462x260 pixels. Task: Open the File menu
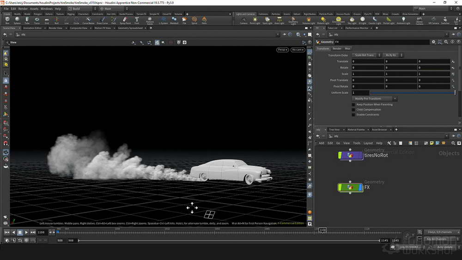point(6,8)
